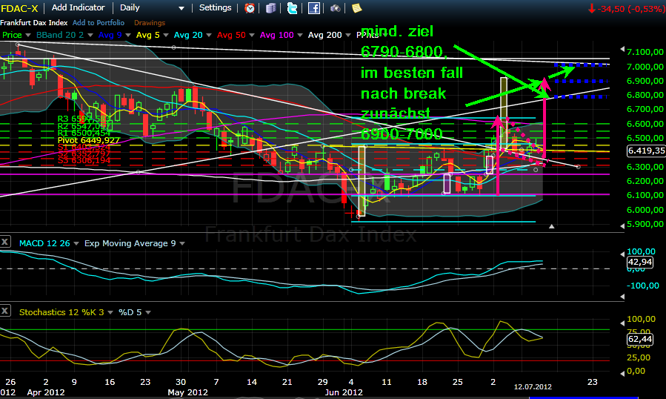This screenshot has height=399, width=666.
Task: Click the Add Indicator button
Action: tap(78, 7)
